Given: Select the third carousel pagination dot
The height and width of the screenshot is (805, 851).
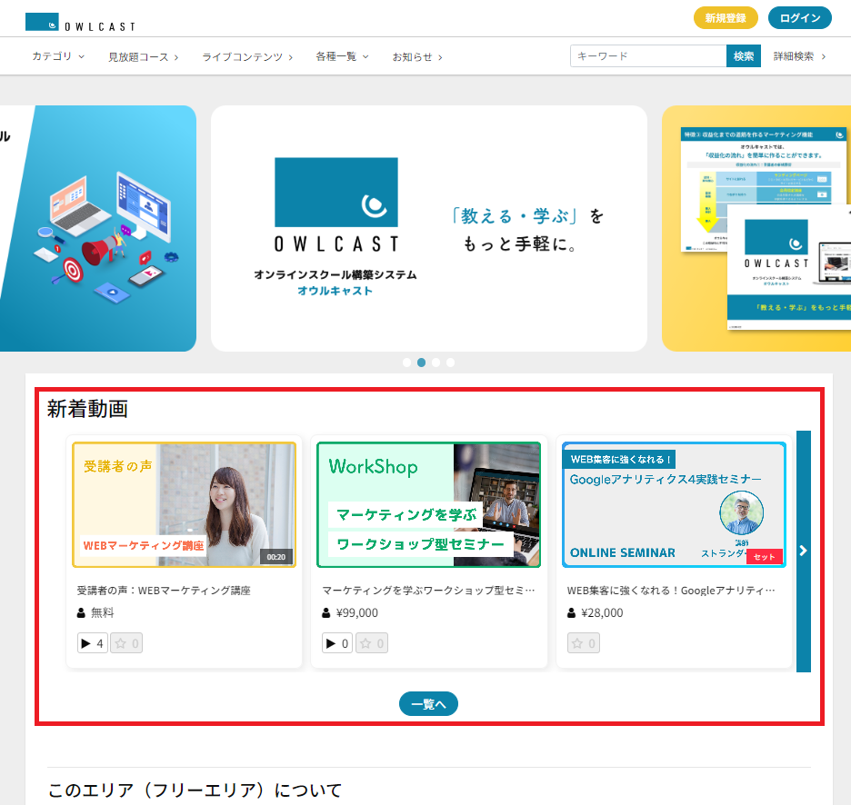Looking at the screenshot, I should point(436,363).
